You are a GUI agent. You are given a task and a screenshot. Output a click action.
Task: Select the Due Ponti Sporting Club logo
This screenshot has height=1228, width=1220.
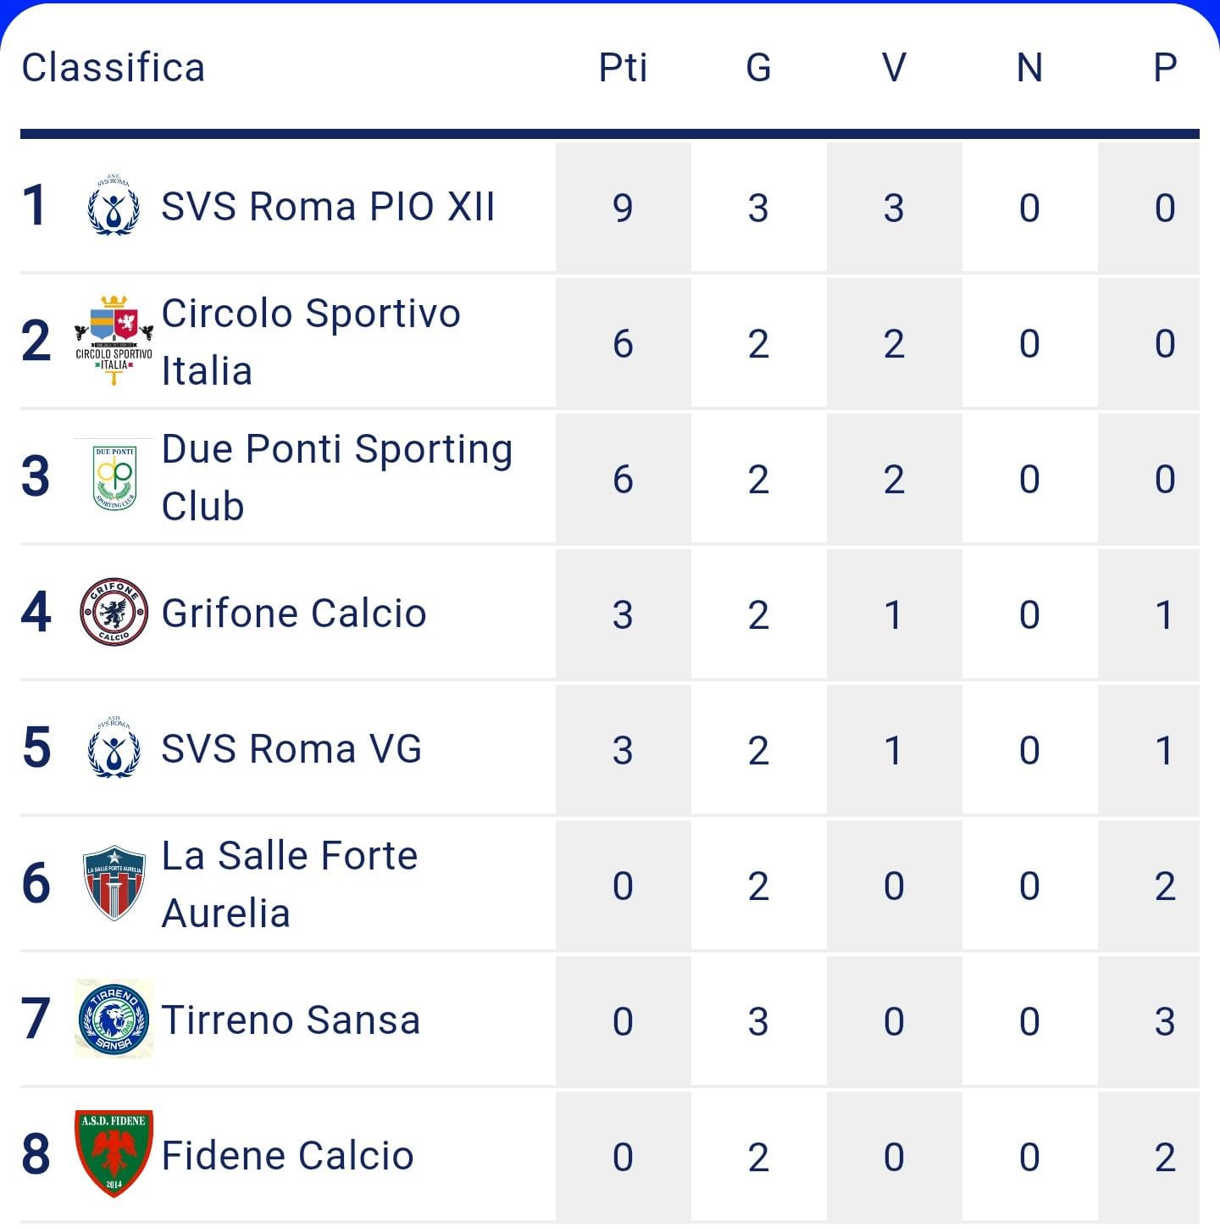click(x=114, y=476)
